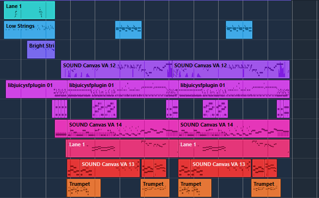
Task: Select the Low Strings labeled clip
Action: click(29, 30)
